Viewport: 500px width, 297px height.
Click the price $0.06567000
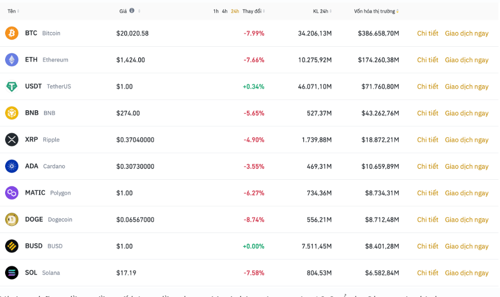135,219
